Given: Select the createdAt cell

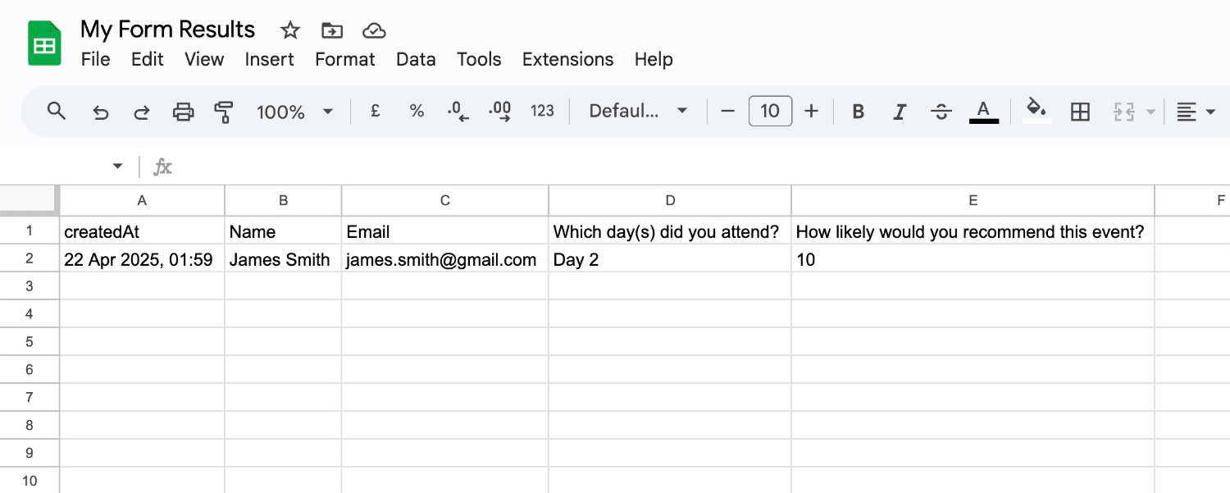Looking at the screenshot, I should (143, 231).
